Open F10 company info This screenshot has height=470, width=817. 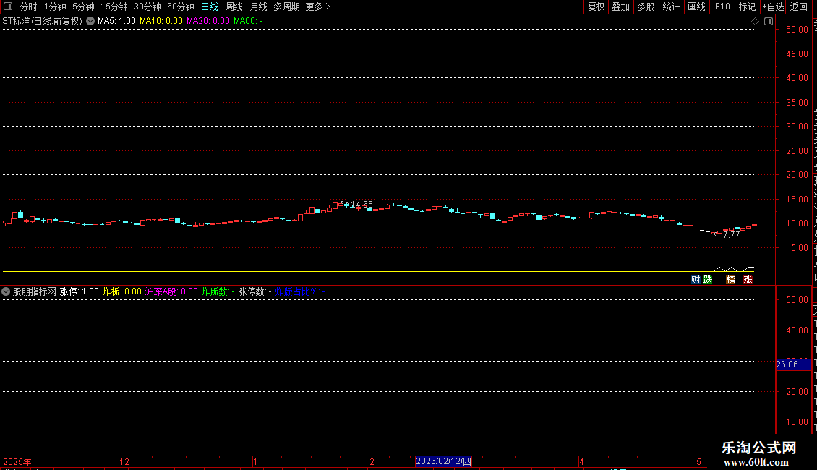click(x=722, y=7)
